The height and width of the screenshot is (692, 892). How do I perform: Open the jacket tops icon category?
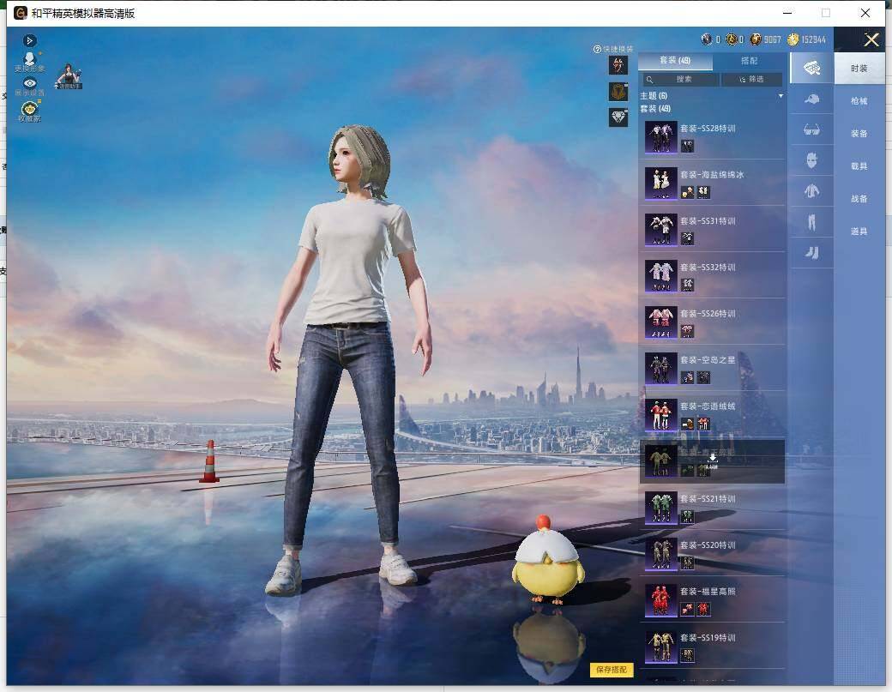point(811,191)
